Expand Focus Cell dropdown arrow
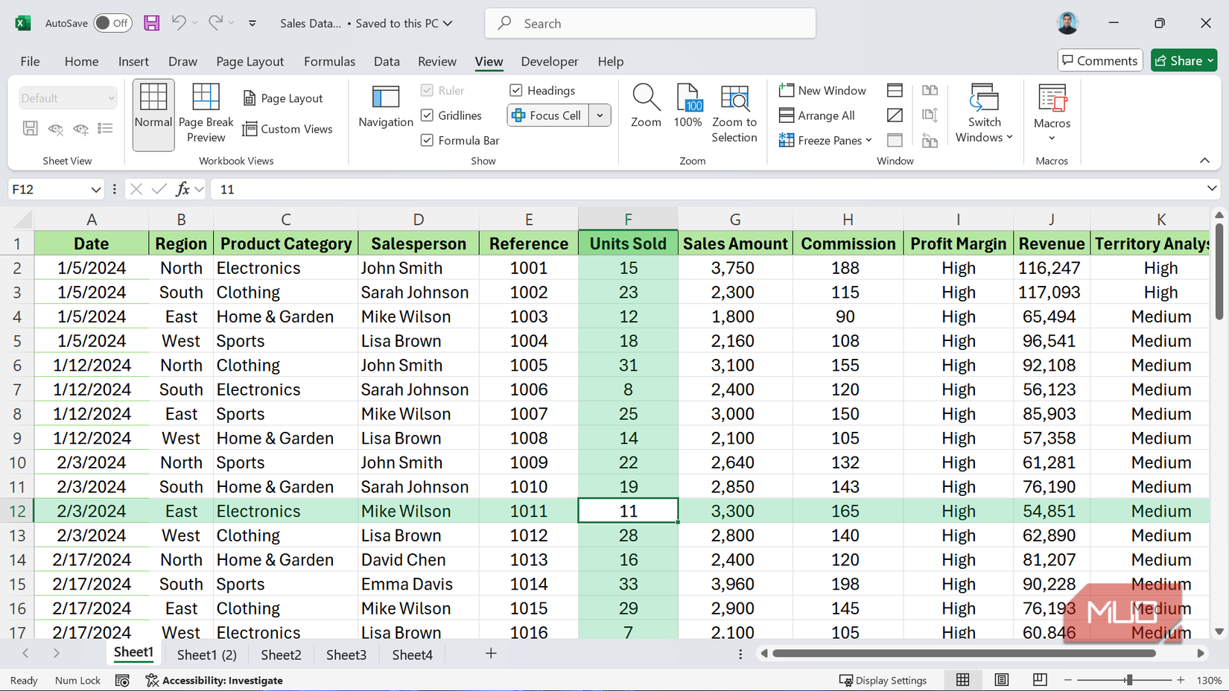1229x691 pixels. pyautogui.click(x=600, y=115)
